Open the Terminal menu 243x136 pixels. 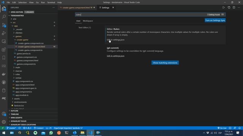[x=51, y=3]
